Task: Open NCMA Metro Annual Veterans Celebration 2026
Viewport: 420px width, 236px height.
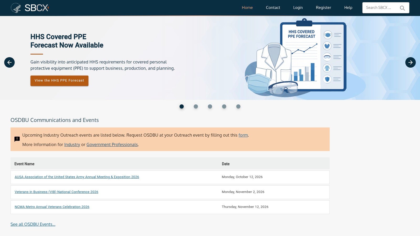Action: coord(52,207)
